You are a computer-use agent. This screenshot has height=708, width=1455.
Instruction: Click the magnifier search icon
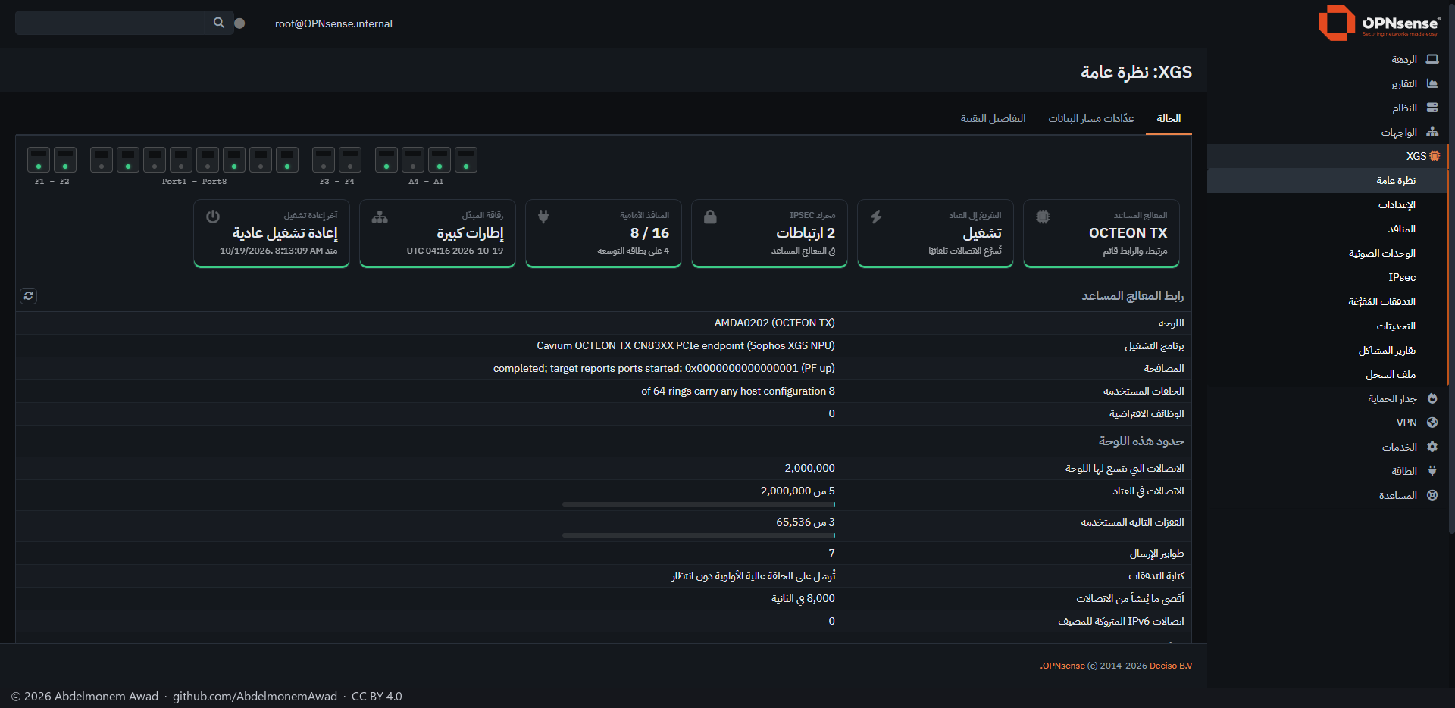[x=219, y=23]
